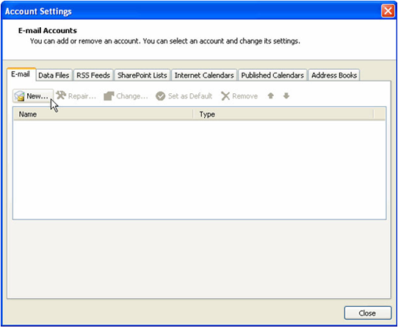
Task: Click the Repair tools icon
Action: pos(61,95)
